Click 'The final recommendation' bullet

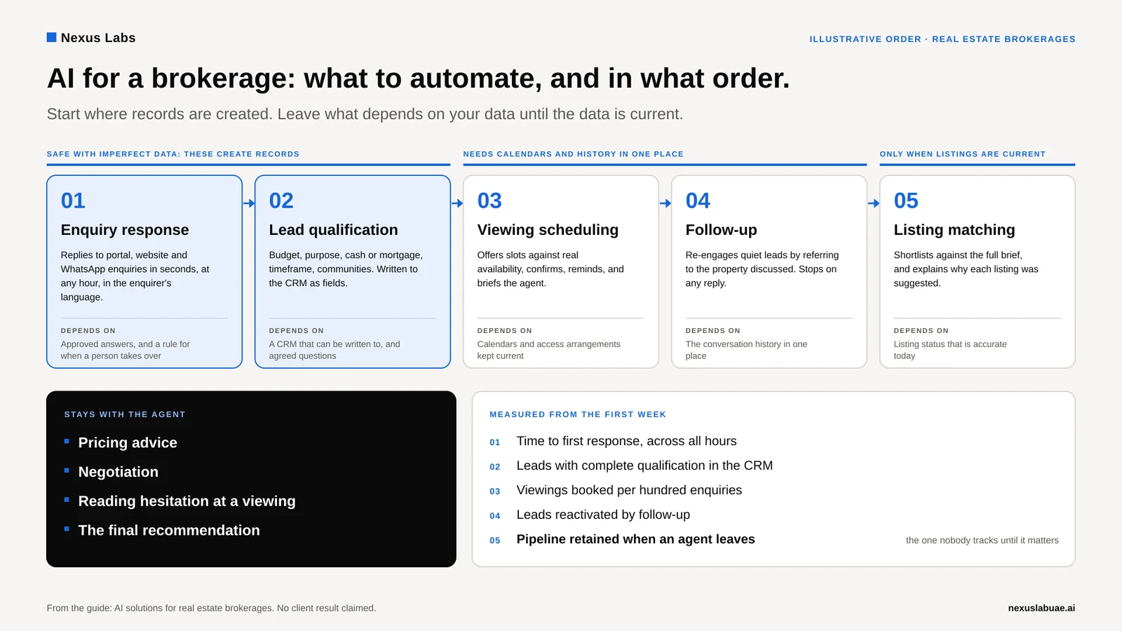point(169,531)
